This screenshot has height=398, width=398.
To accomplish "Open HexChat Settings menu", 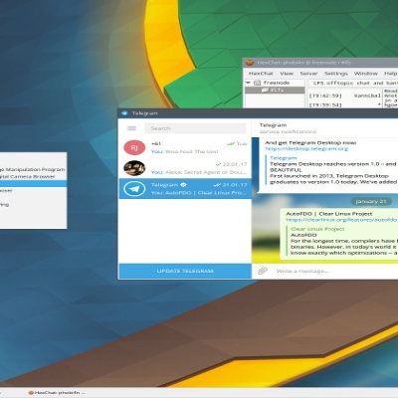I will (336, 74).
